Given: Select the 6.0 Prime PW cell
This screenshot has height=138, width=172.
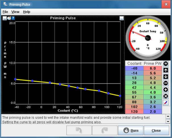Looking at the screenshot, I should tap(153, 68).
